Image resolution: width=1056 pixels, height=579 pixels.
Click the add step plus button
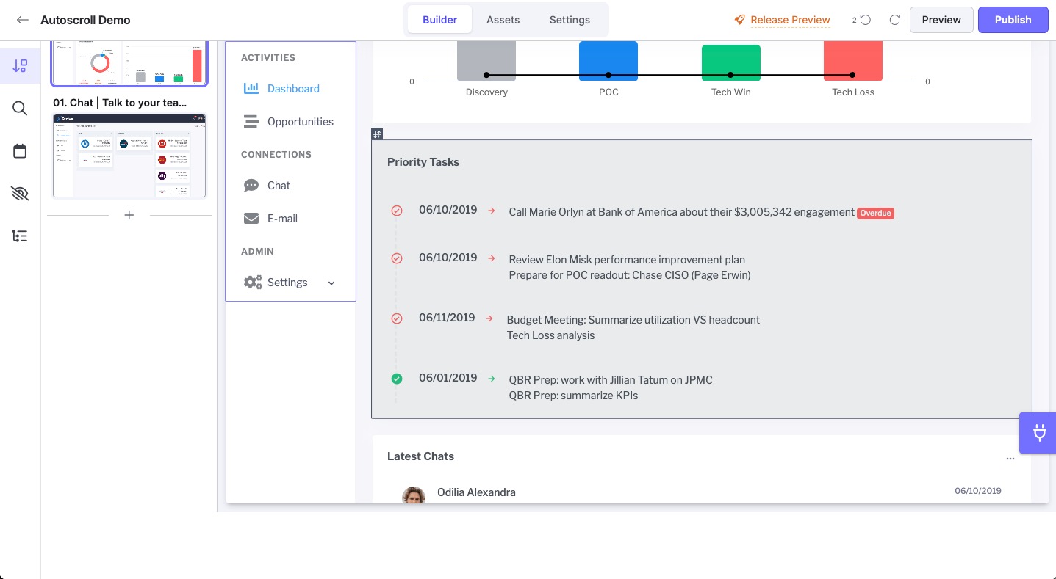coord(129,215)
